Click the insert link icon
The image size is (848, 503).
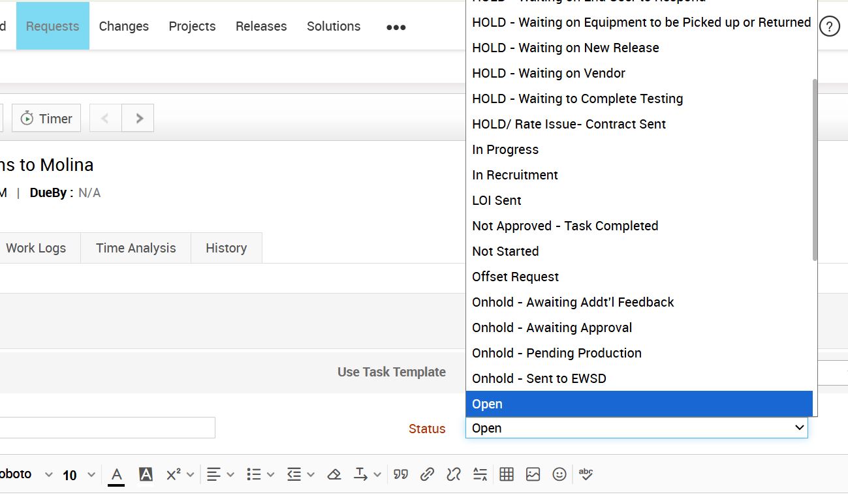point(427,475)
